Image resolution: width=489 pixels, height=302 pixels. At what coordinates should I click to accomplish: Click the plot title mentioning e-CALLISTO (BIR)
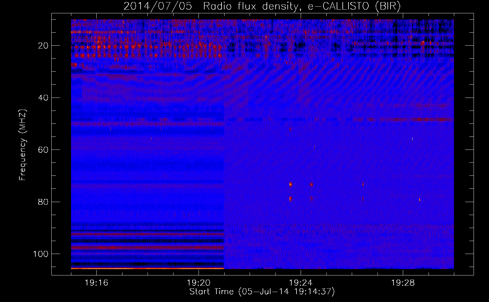262,6
